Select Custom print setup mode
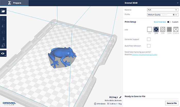180x107 pixels. point(175,22)
